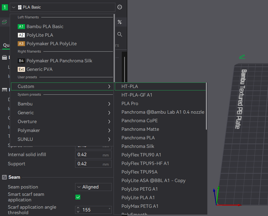Viewport: 268px width, 216px height.
Task: Click the Internal solid infill width field
Action: 89,155
